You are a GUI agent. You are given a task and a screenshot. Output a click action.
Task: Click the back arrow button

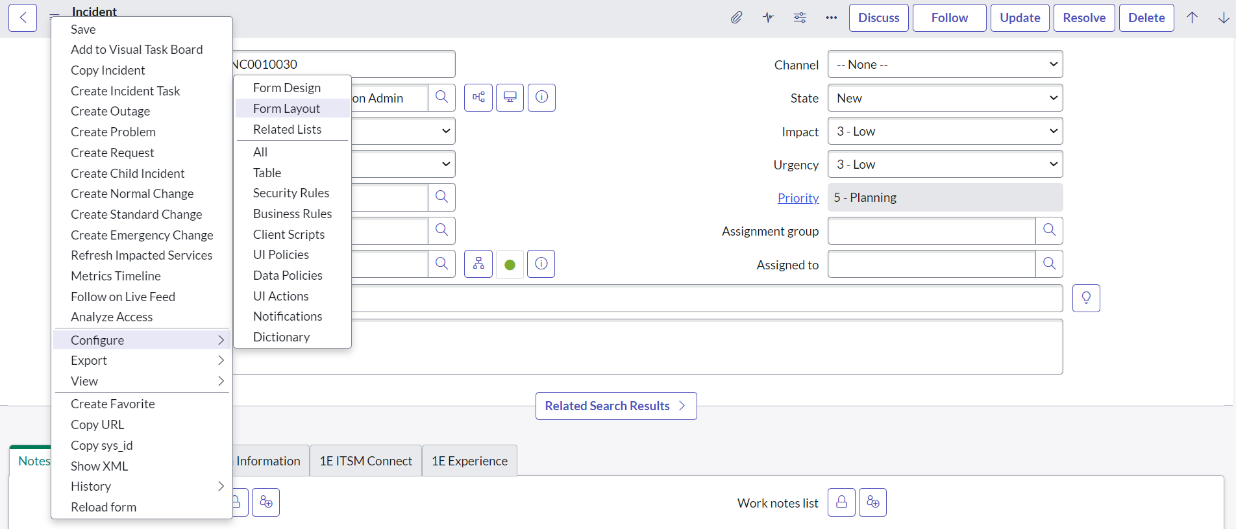pos(23,18)
